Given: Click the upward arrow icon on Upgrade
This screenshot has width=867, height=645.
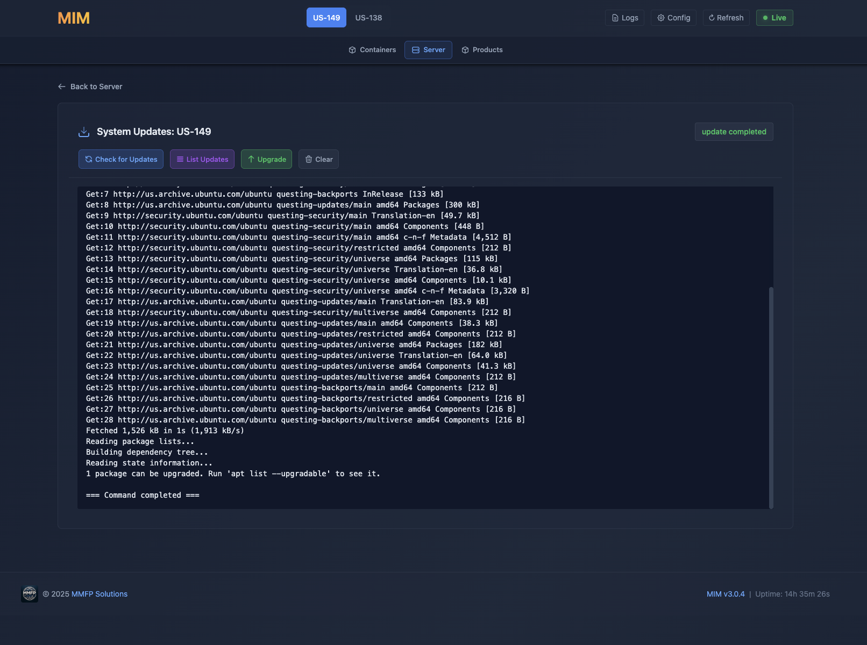Looking at the screenshot, I should pos(251,159).
